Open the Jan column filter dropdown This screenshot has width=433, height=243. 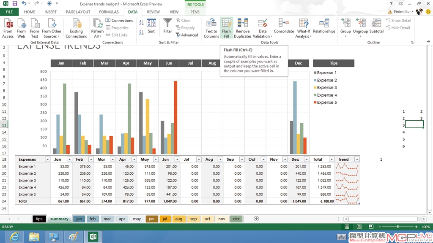click(x=69, y=159)
